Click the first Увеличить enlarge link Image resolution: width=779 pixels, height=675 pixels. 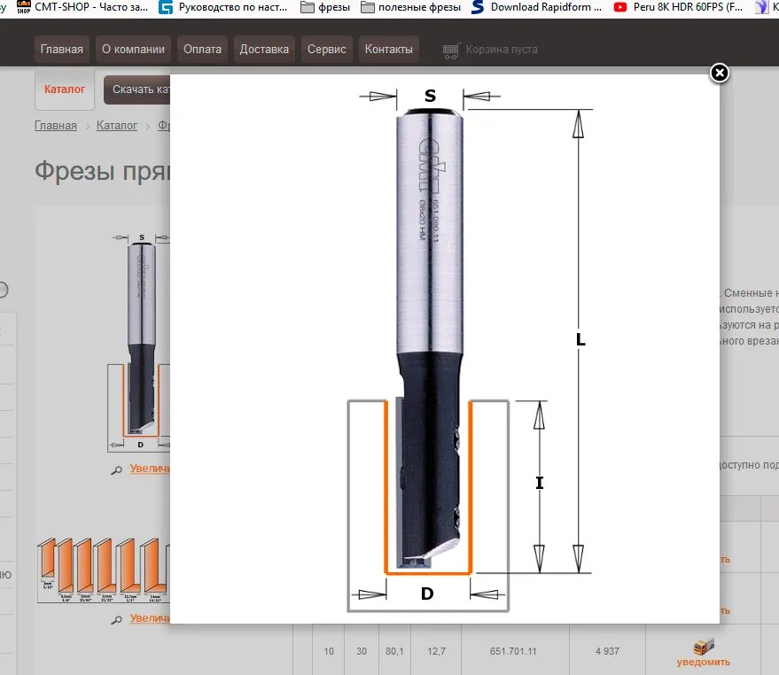tap(150, 469)
